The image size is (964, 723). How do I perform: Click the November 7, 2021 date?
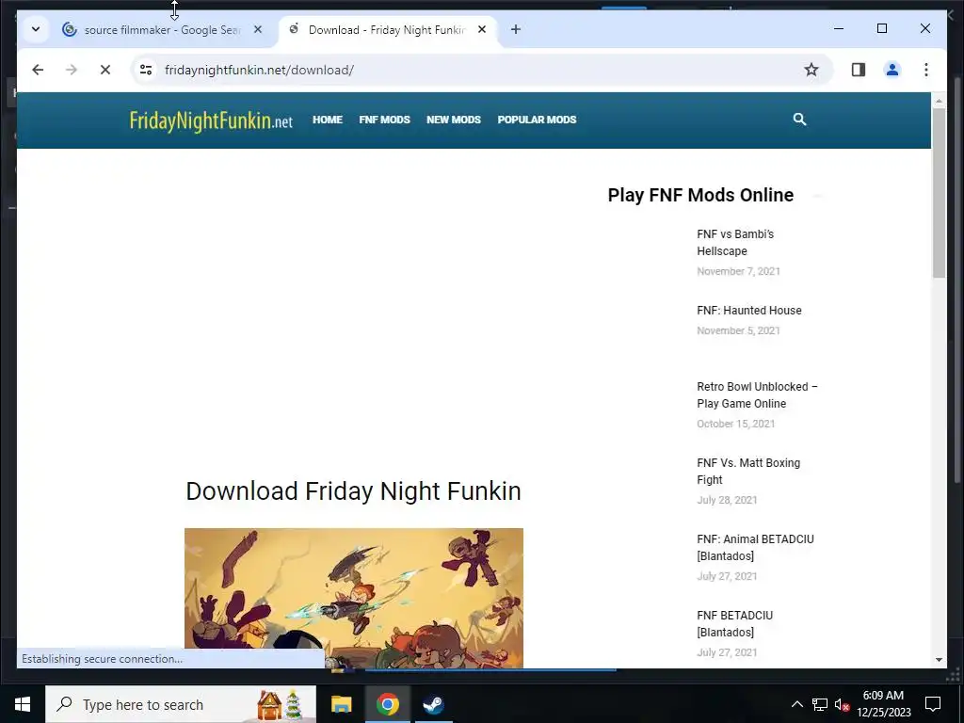(738, 271)
